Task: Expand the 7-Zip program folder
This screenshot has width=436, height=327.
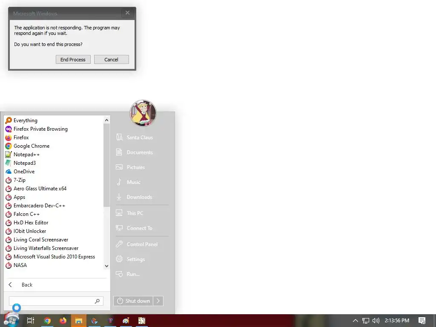Action: [54, 180]
